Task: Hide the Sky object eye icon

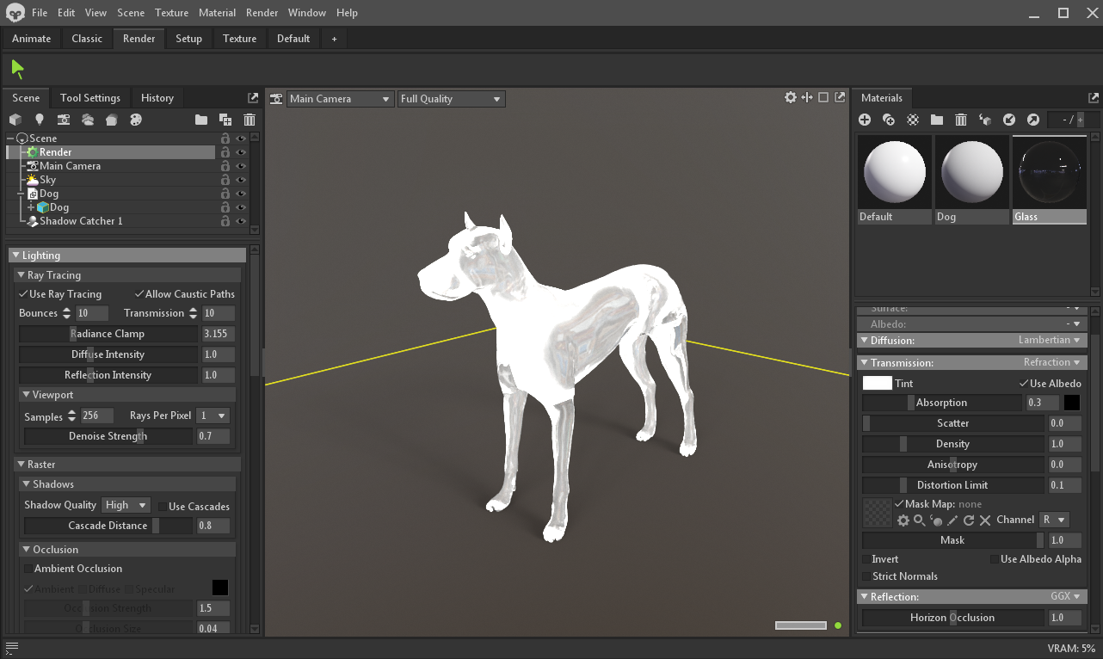Action: (x=241, y=180)
